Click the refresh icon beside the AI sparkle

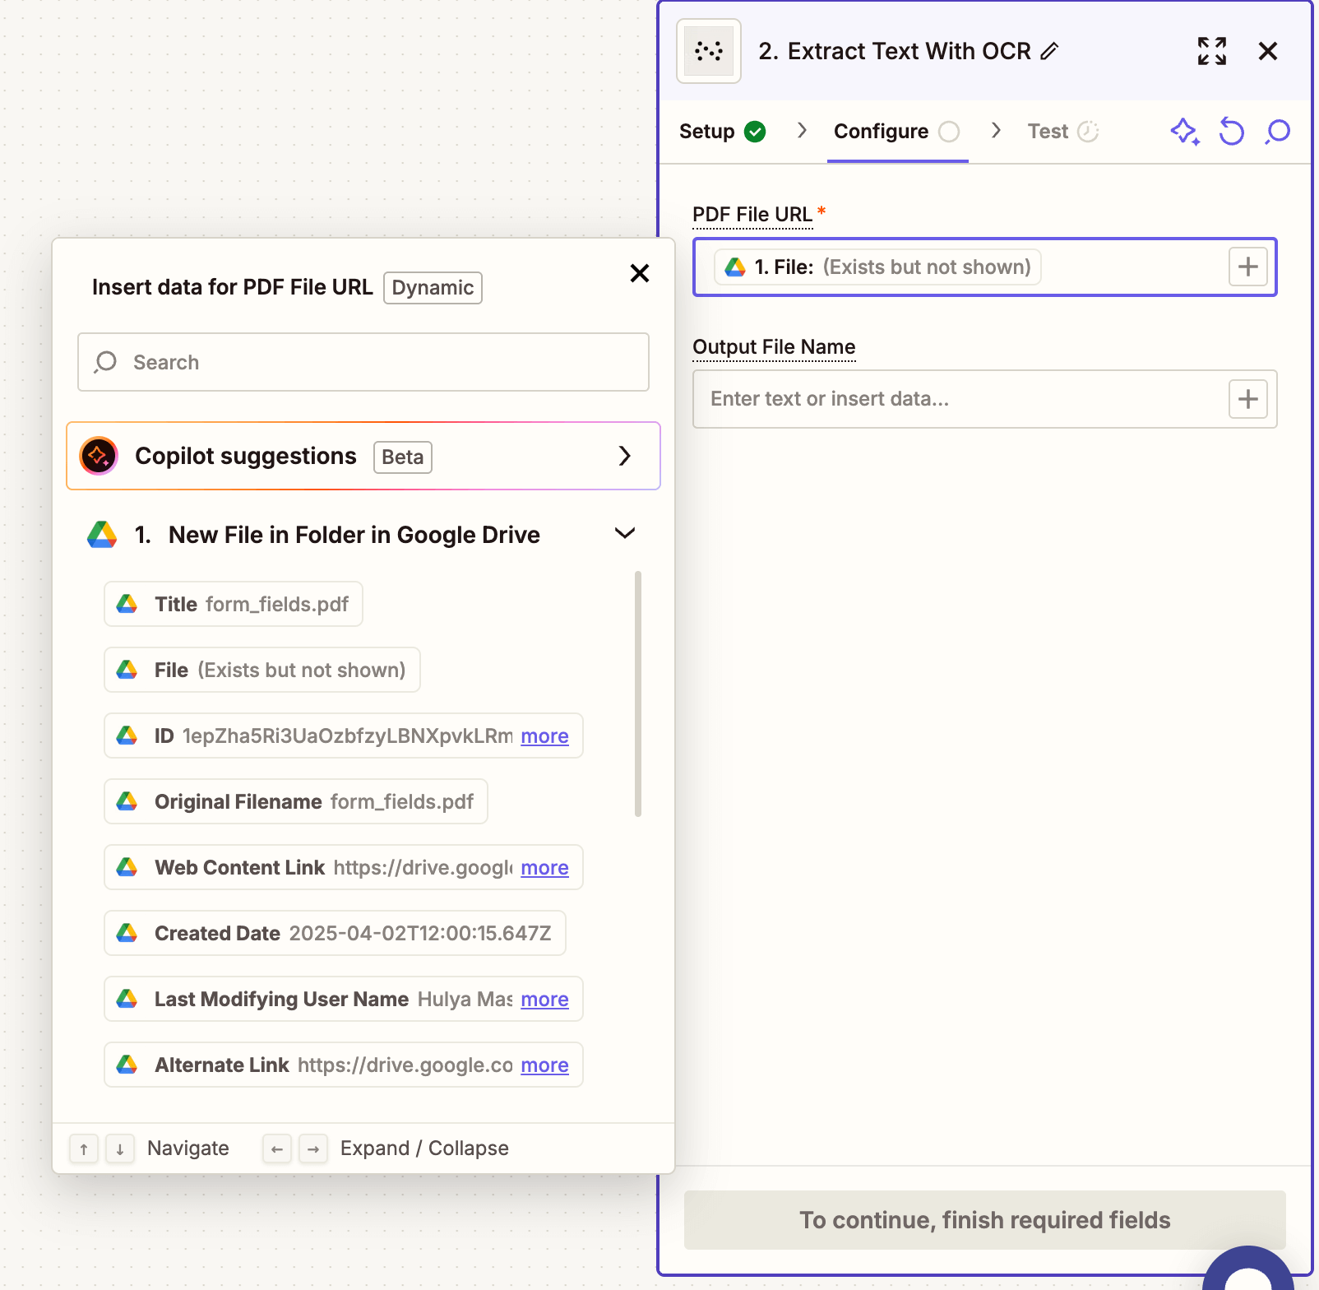tap(1231, 131)
